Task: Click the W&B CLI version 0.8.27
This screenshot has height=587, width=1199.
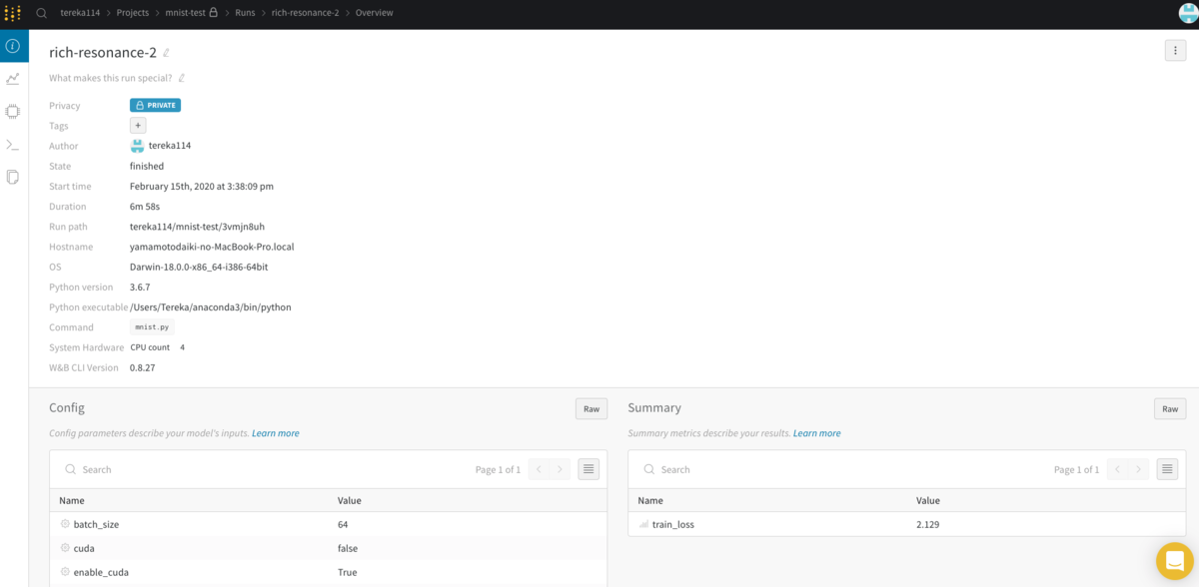Action: [x=142, y=367]
